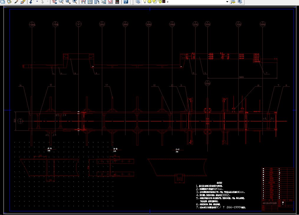Click the 'C-C' section label
Screen dimensions: 299x215
178,150
